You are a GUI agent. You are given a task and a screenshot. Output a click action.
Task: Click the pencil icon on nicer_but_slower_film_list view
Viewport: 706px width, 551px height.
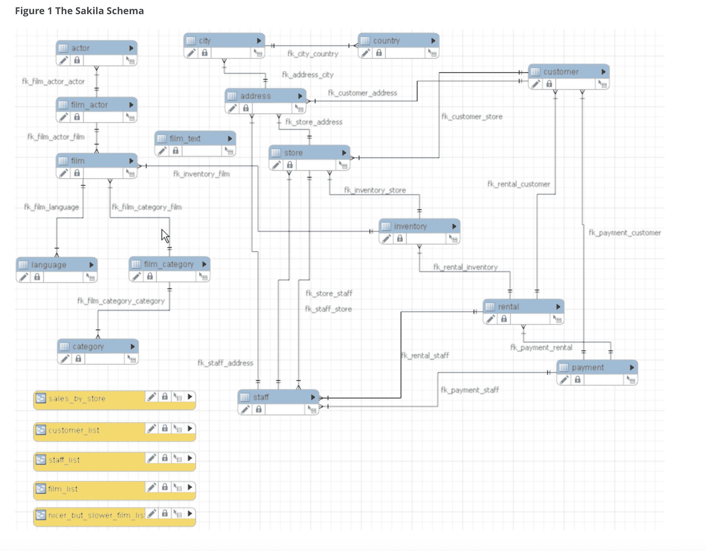pyautogui.click(x=152, y=514)
